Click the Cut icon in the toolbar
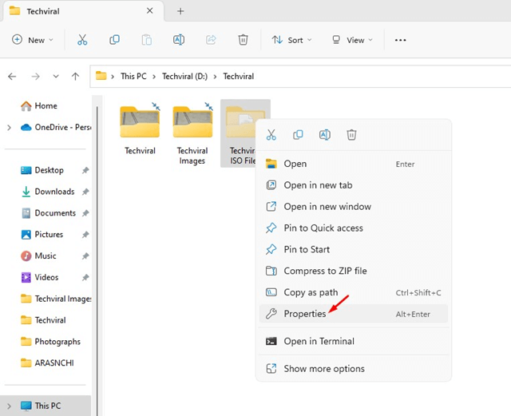Viewport: 511px width, 416px height. [82, 40]
